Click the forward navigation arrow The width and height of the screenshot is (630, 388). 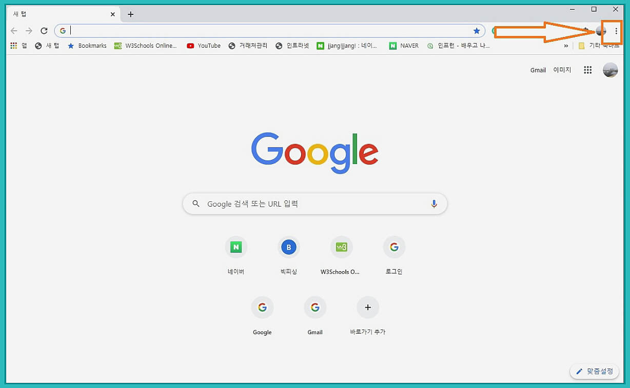coord(29,31)
